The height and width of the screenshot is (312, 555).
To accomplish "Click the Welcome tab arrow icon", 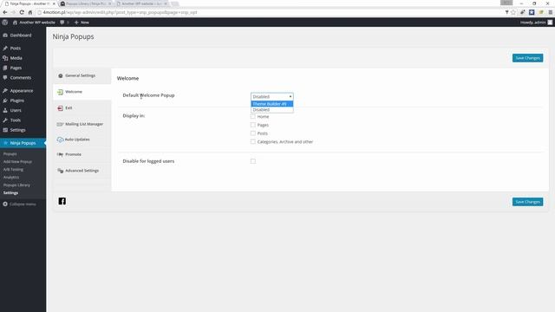I will coord(60,92).
